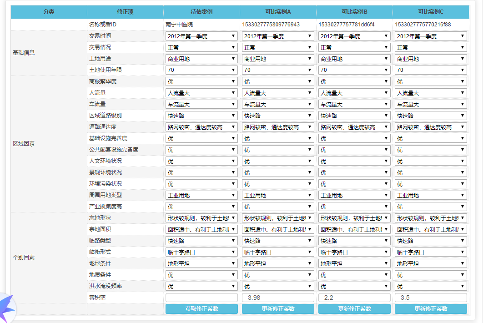Open 产业聚集度高 dropdown for 待估案例
The width and height of the screenshot is (483, 323).
coord(201,207)
